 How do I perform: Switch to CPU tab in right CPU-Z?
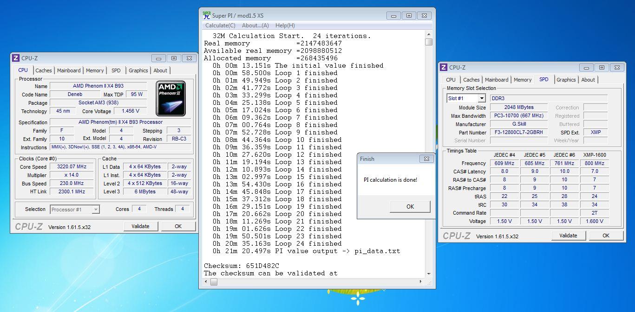pos(451,80)
